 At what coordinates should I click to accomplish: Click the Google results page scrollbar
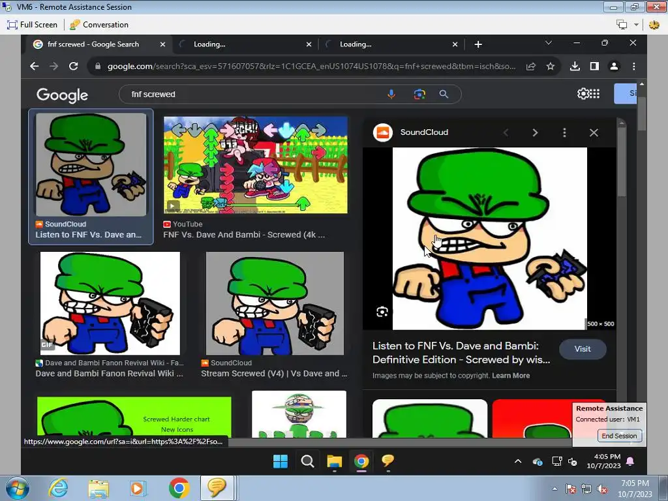click(x=642, y=114)
